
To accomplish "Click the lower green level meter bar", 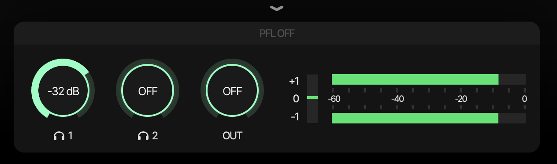I will pos(415,118).
